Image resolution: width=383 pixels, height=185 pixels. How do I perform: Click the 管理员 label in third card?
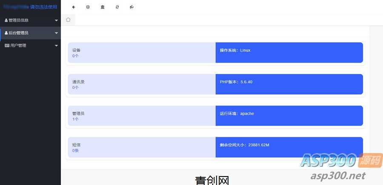(x=78, y=114)
